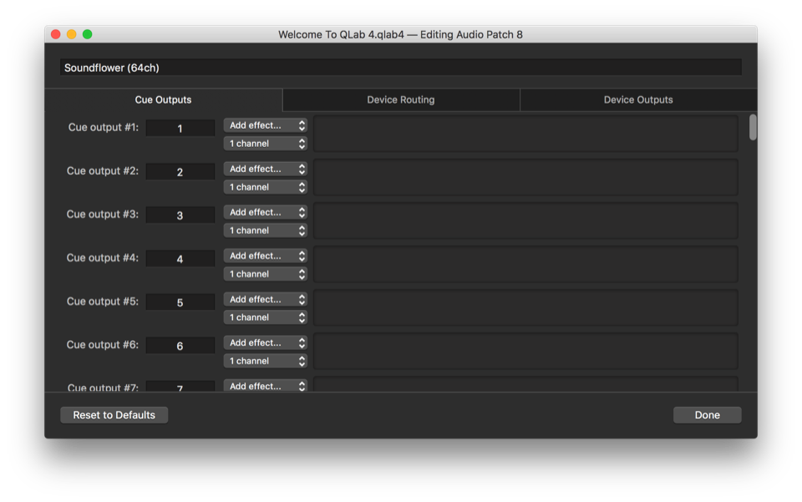Switch to the Device Routing tab
Screen dimensions: 802x502
401,100
